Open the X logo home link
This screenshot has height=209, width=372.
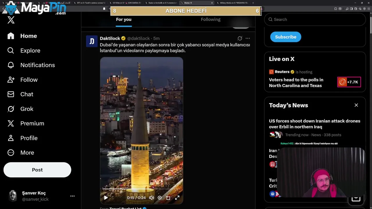click(11, 20)
